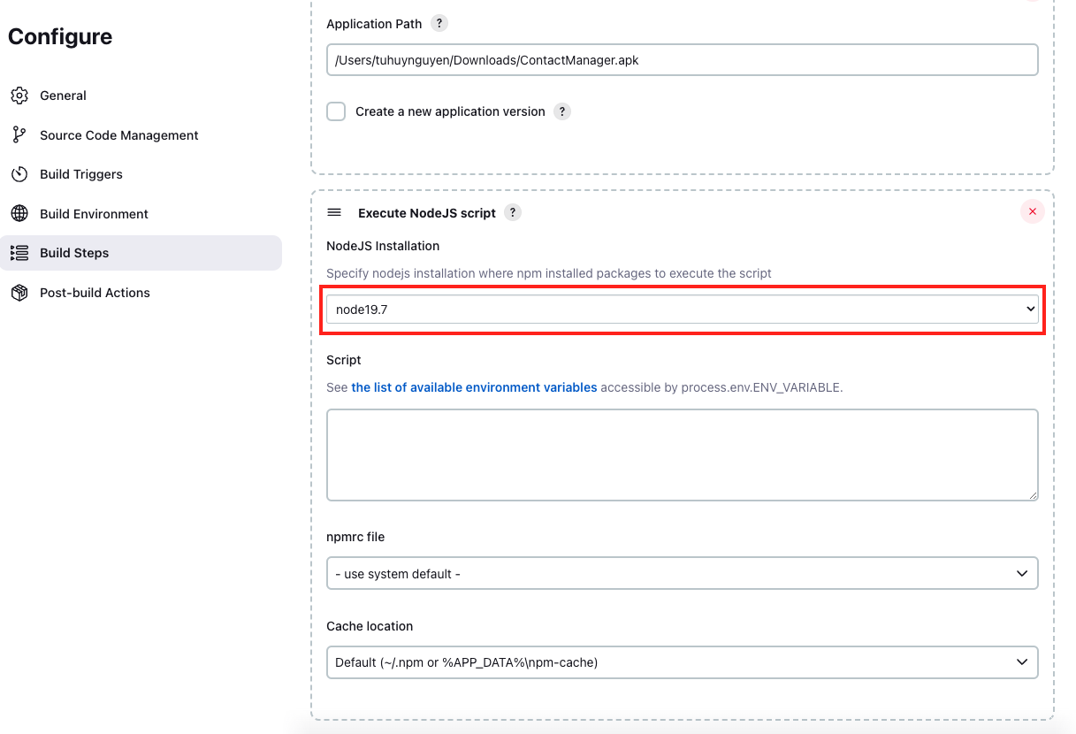The width and height of the screenshot is (1076, 734).
Task: Click the Application Path label
Action: click(x=374, y=24)
